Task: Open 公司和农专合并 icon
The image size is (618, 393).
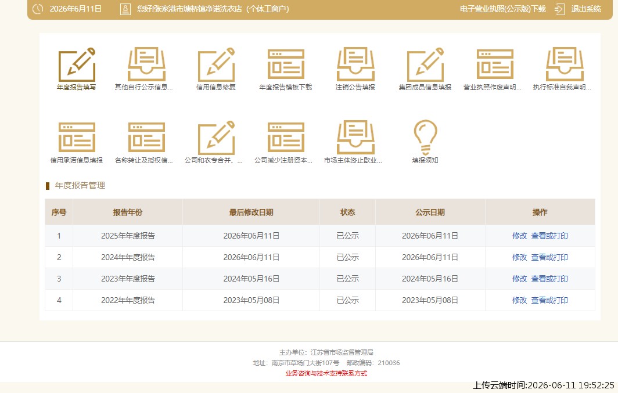Action: (x=216, y=138)
